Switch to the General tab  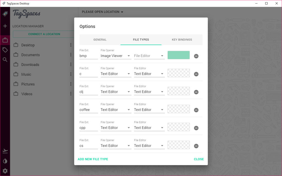(x=100, y=40)
